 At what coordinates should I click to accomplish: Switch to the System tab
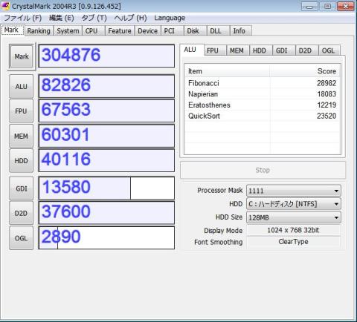coord(68,31)
